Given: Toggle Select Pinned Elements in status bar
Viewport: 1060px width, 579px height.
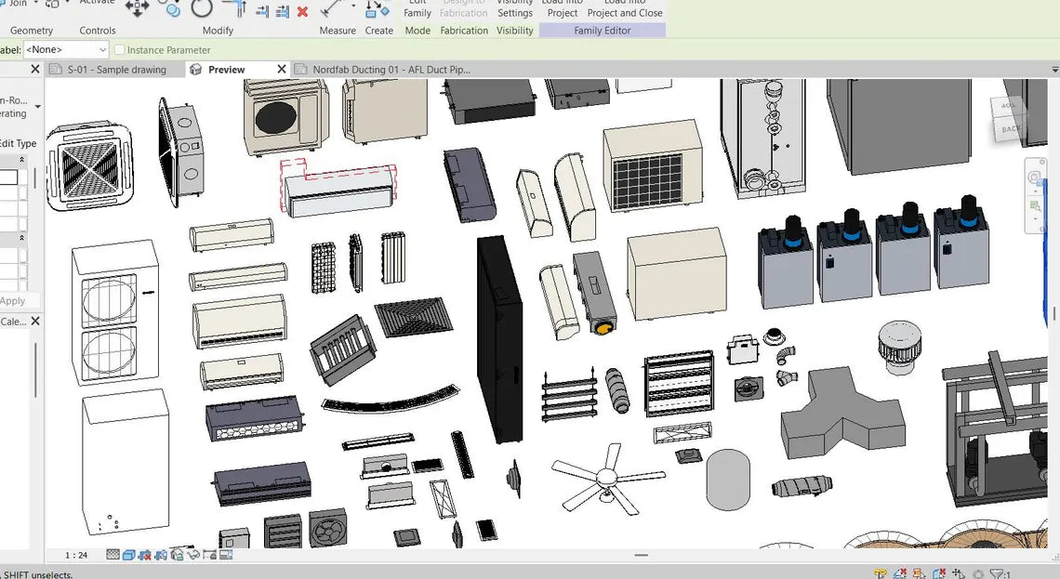Looking at the screenshot, I should [919, 574].
